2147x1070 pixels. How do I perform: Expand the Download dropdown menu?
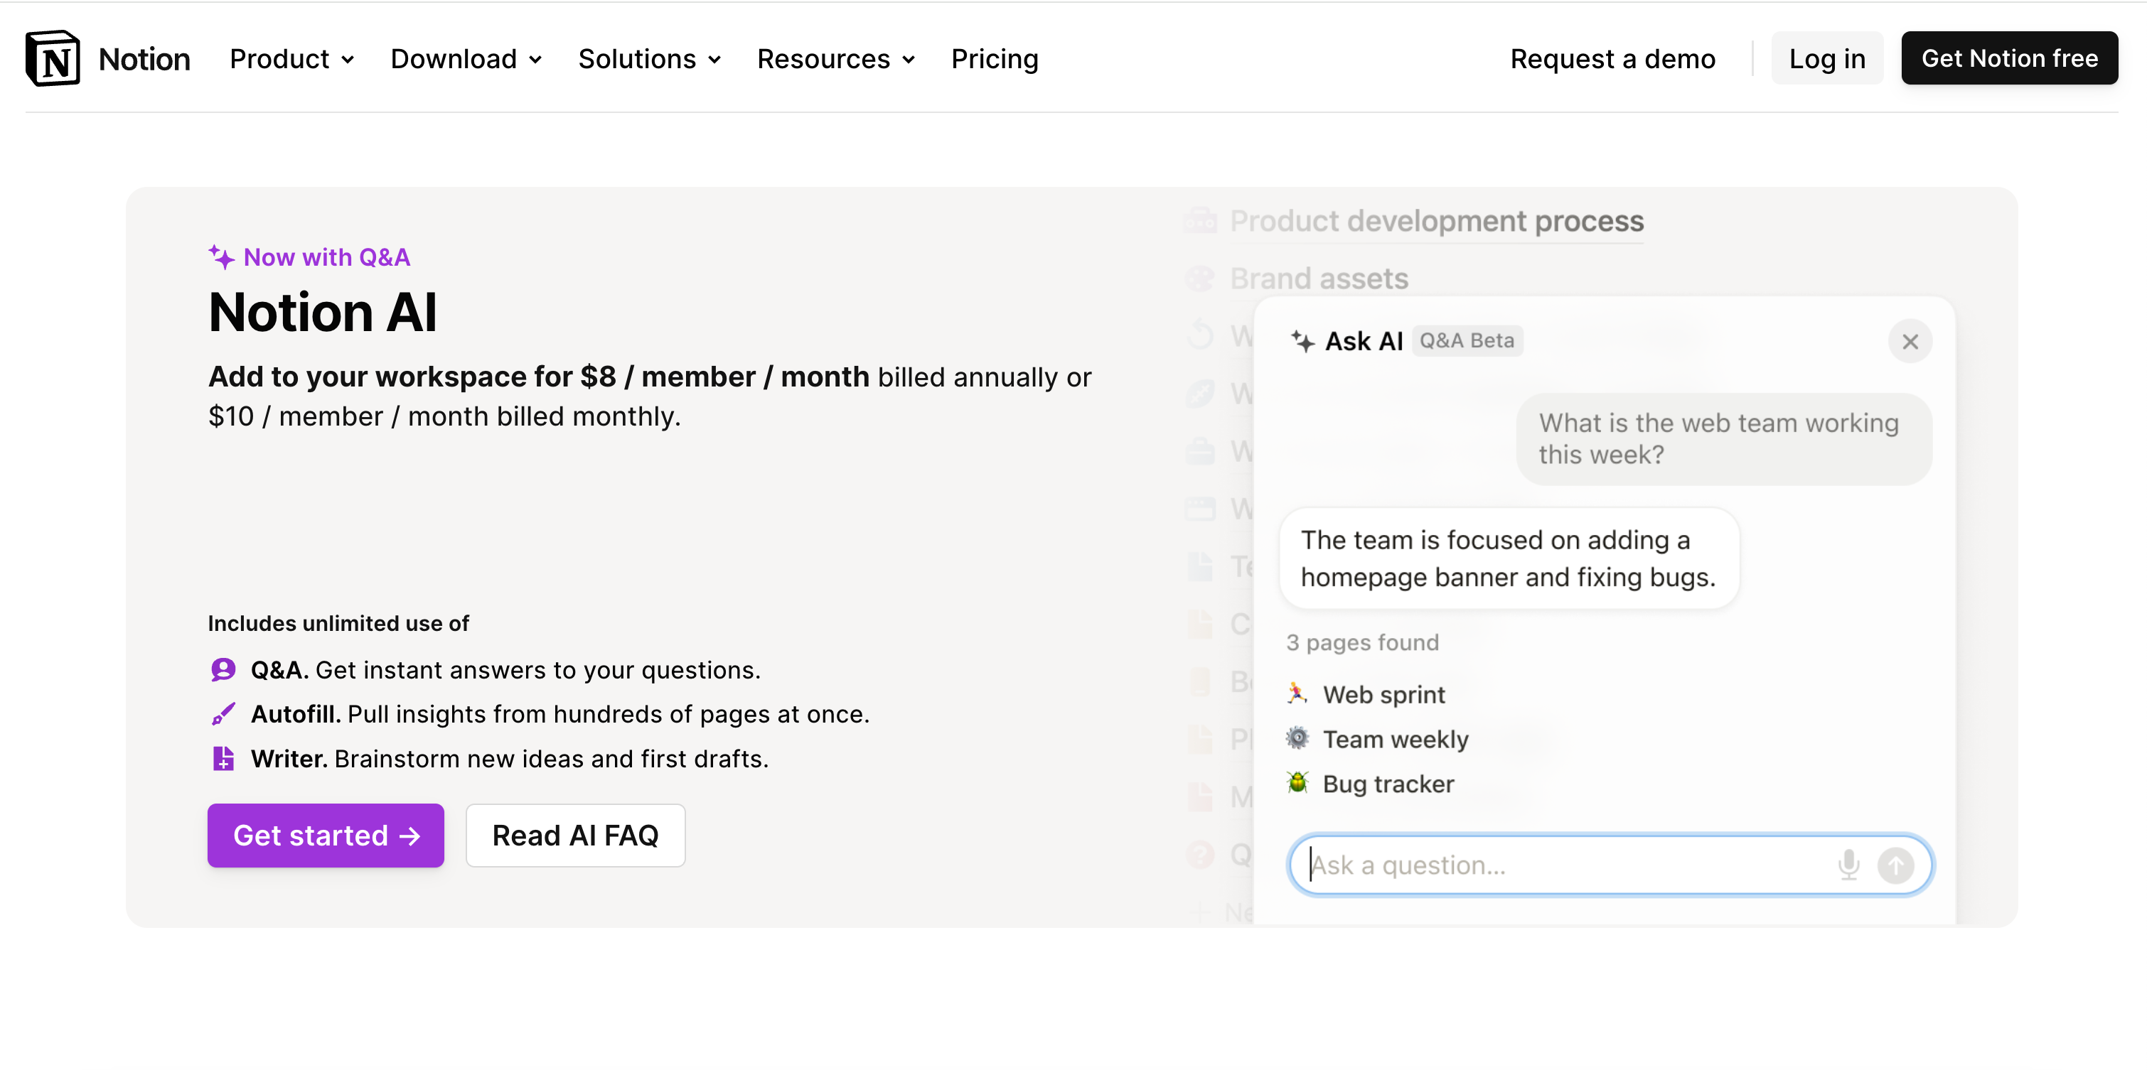[466, 59]
